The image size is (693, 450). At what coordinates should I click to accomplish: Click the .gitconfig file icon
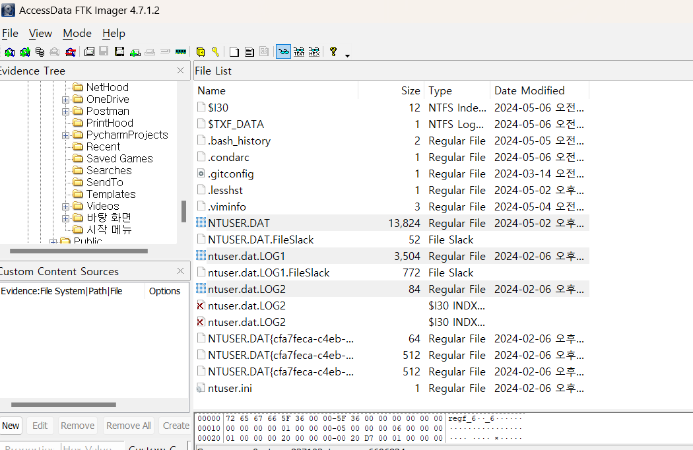tap(201, 174)
